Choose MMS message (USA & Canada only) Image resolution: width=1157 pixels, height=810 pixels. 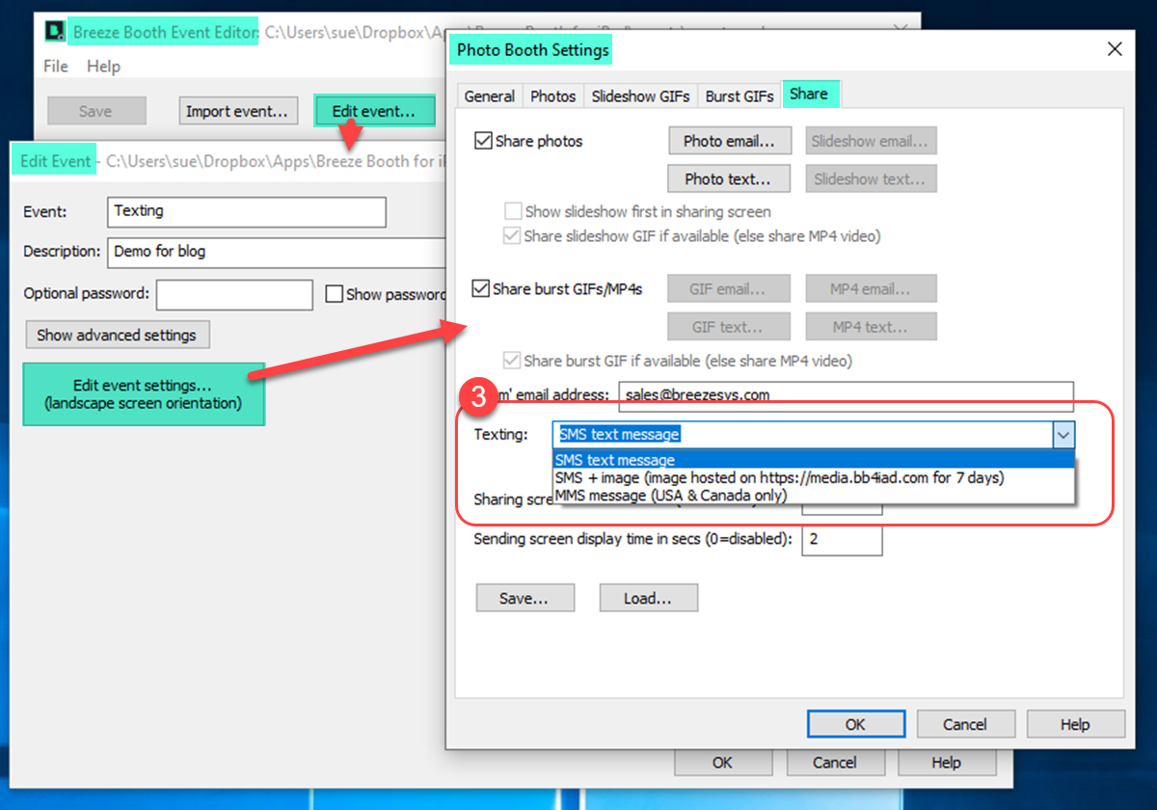tap(814, 495)
